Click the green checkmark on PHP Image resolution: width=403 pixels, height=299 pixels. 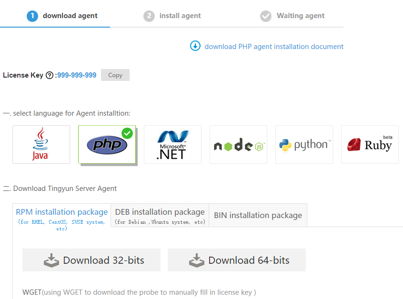click(x=127, y=133)
